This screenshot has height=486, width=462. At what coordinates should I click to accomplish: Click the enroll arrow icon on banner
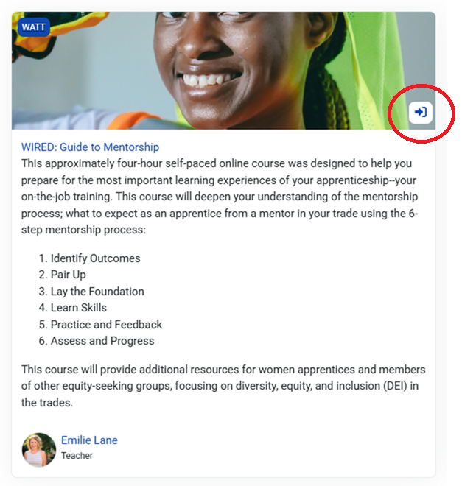click(x=421, y=112)
